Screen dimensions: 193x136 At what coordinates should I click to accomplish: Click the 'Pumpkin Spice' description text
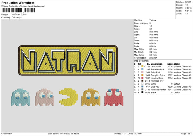tap(158, 75)
